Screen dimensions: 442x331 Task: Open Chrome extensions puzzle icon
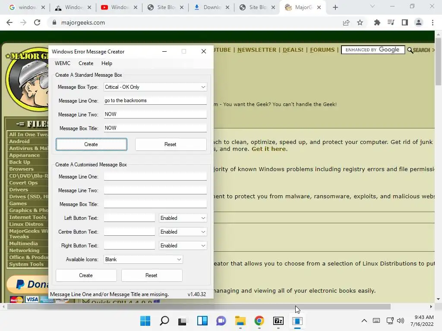click(377, 22)
